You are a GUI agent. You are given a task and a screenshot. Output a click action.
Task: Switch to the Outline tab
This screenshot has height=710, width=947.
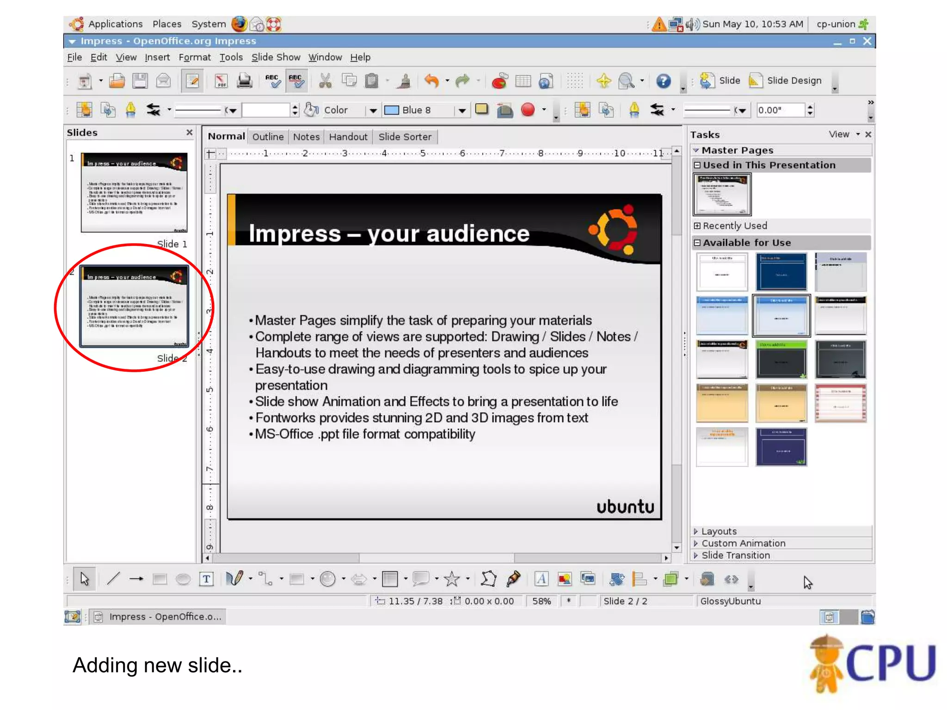point(268,137)
